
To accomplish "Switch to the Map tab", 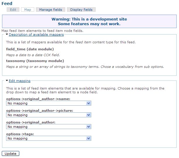I will pos(27,10).
